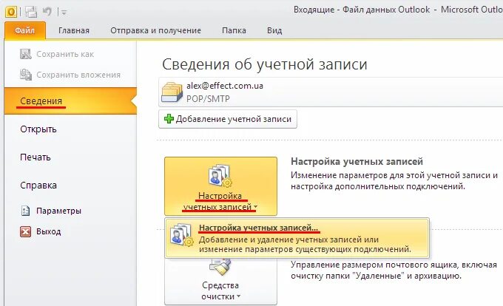Select the alex@effect.com.ua account text
The image size is (503, 306).
[x=225, y=86]
